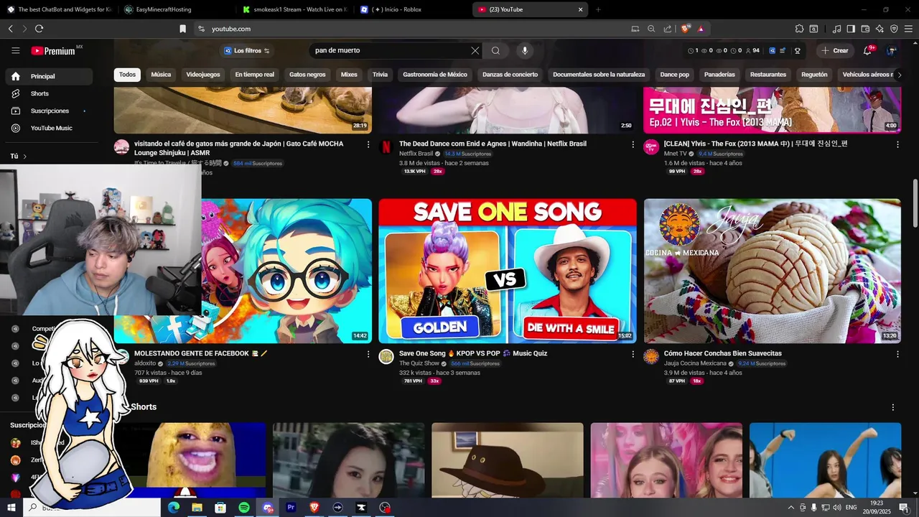Viewport: 919px width, 517px height.
Task: Select the En tiempo real chip
Action: click(255, 75)
